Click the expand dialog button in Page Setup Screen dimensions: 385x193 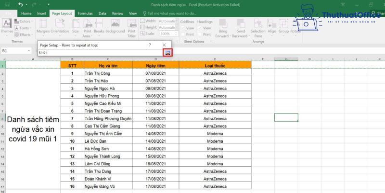[168, 53]
